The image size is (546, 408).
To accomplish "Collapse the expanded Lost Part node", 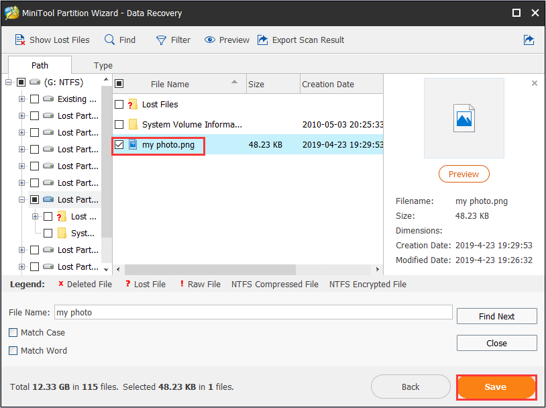I will (x=21, y=200).
